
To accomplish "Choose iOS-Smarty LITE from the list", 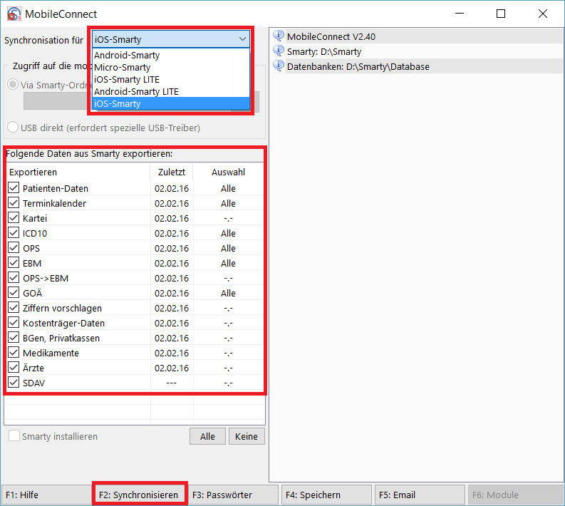I will point(171,79).
